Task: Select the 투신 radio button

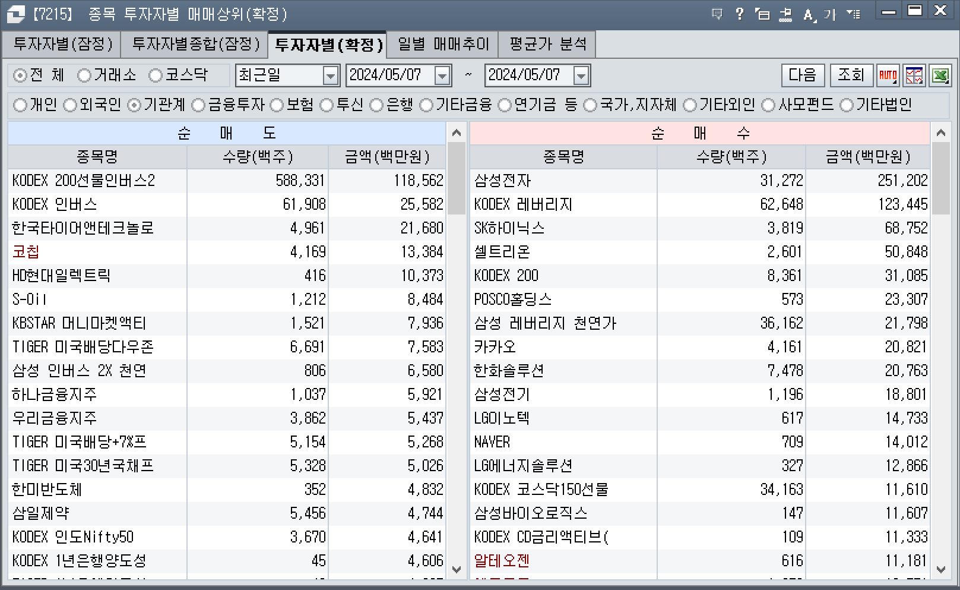Action: [327, 105]
